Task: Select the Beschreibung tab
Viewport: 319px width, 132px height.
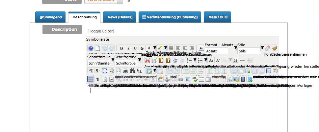Action: click(x=85, y=17)
